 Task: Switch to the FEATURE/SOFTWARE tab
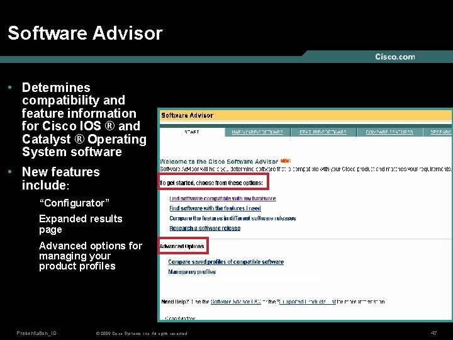click(323, 132)
